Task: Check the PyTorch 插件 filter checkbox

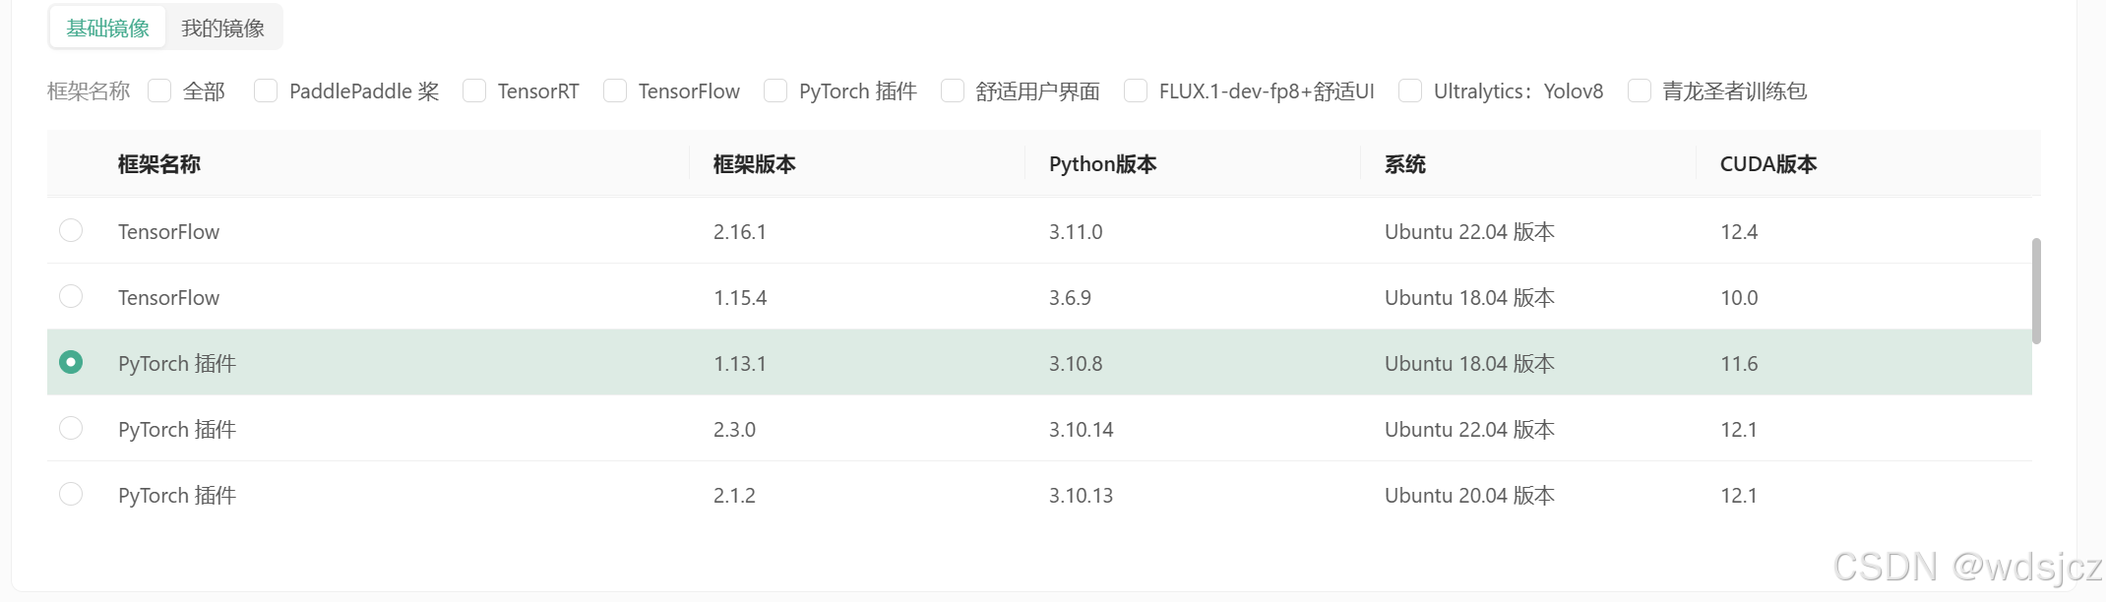Action: [x=775, y=90]
